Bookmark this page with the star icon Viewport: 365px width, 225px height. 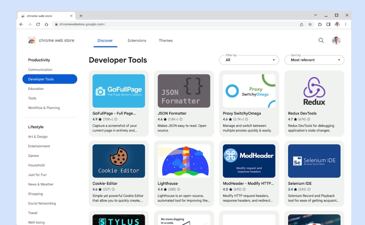click(310, 24)
